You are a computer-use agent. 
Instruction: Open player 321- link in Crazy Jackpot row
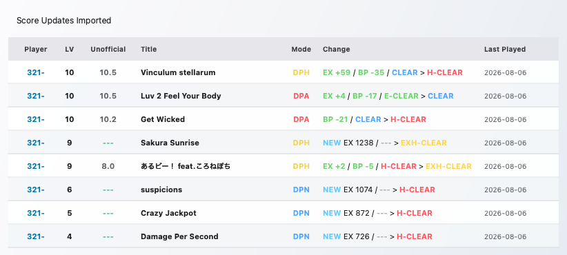[x=36, y=214]
